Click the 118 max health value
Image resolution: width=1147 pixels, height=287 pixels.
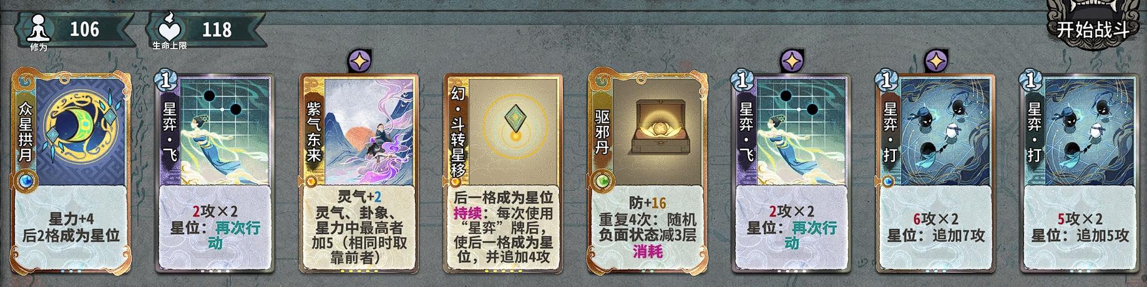pos(217,29)
